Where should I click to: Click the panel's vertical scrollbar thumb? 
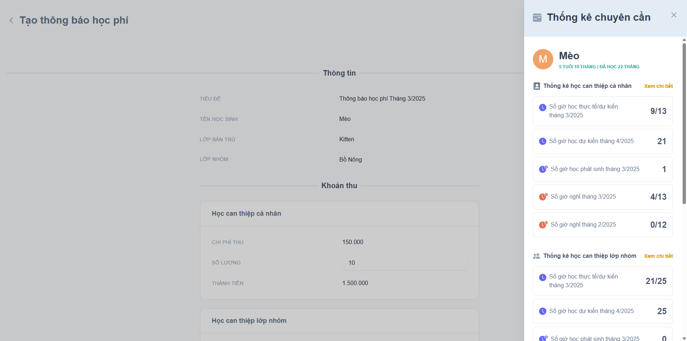tap(684, 123)
